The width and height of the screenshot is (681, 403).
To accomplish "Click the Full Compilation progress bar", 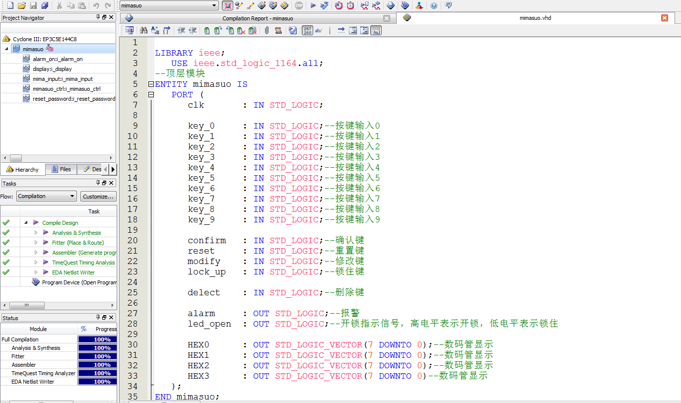I will 97,339.
